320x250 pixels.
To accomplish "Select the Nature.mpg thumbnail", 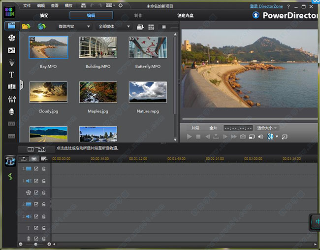I will (148, 92).
